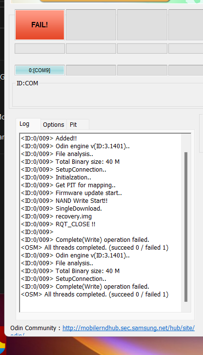The image size is (203, 355).
Task: Click the final All threads completed line
Action: [x=95, y=295]
